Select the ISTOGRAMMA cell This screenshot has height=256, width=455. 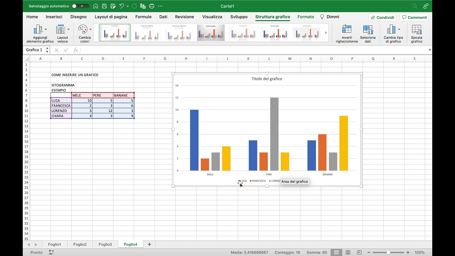[x=61, y=85]
